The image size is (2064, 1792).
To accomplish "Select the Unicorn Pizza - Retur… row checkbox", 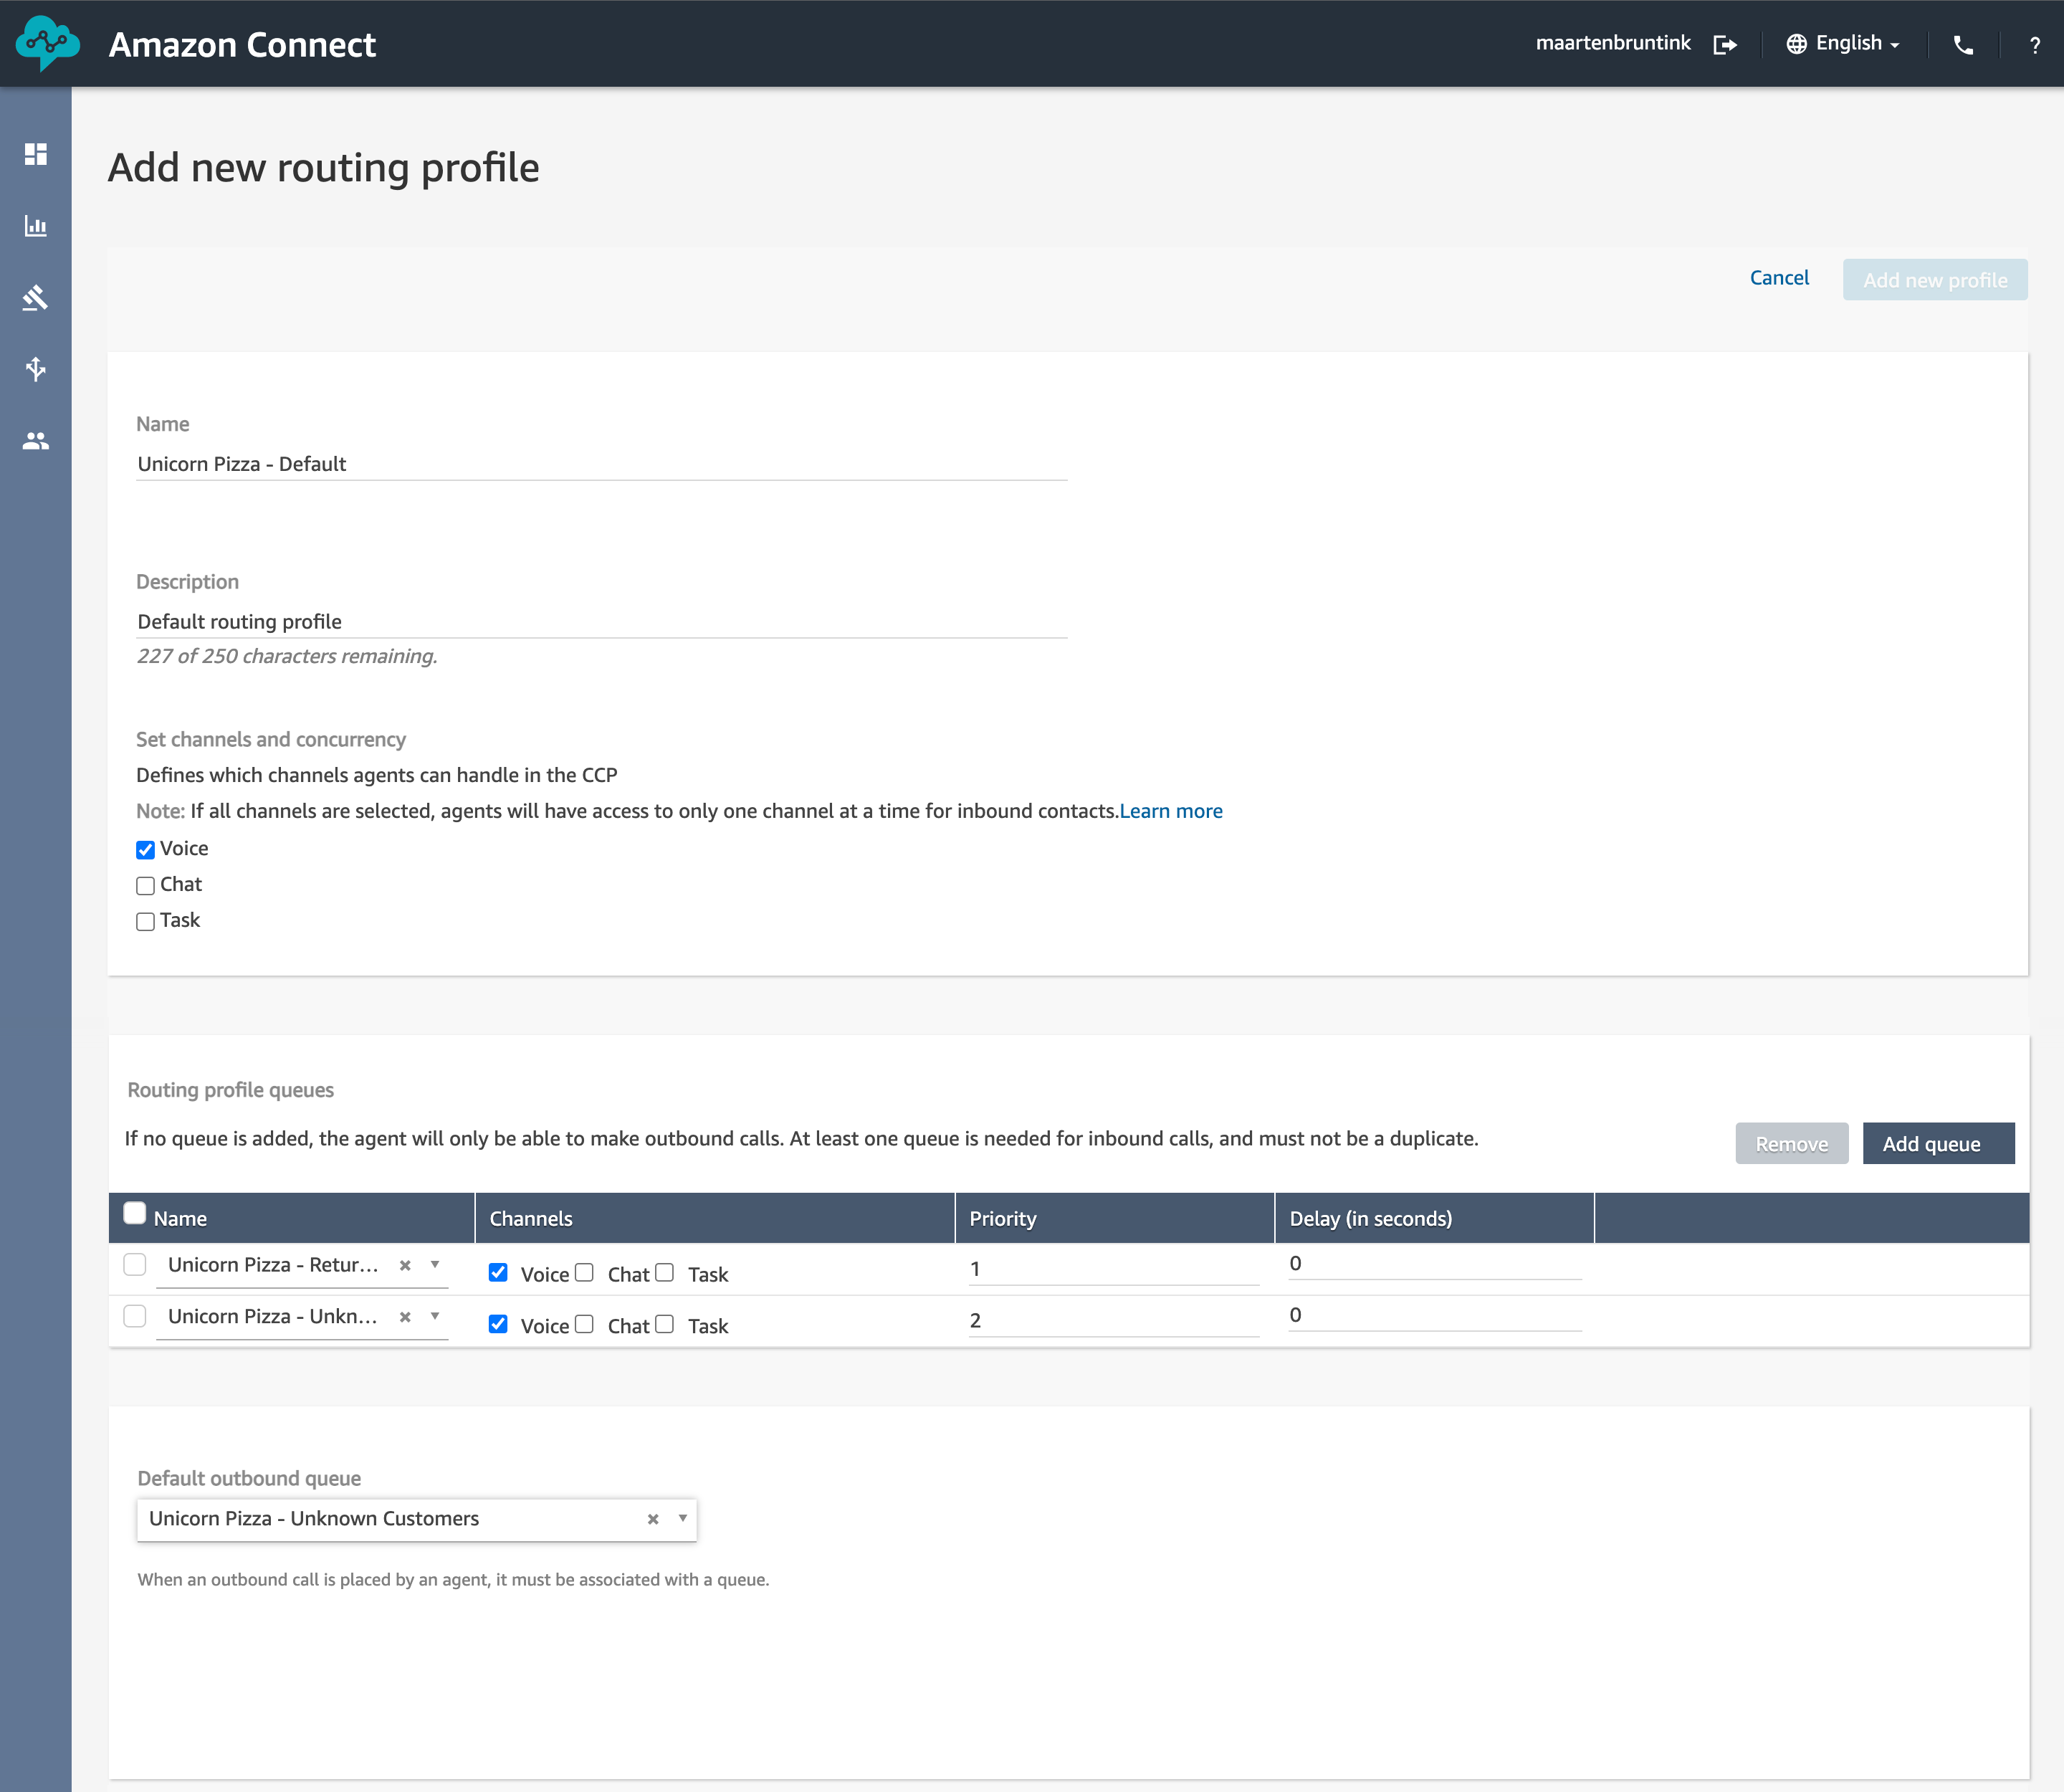I will [x=135, y=1264].
